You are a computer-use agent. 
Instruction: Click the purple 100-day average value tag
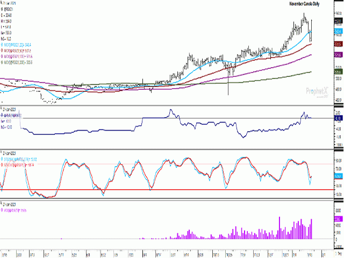click(x=338, y=55)
